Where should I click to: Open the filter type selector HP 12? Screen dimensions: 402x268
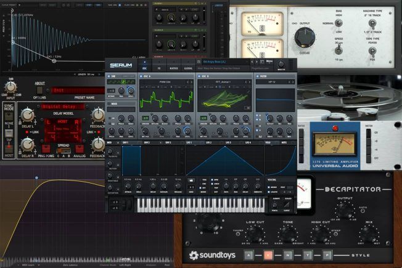coord(272,82)
